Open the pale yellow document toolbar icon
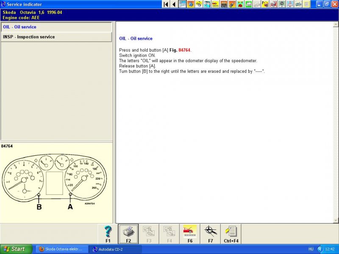 click(307, 4)
